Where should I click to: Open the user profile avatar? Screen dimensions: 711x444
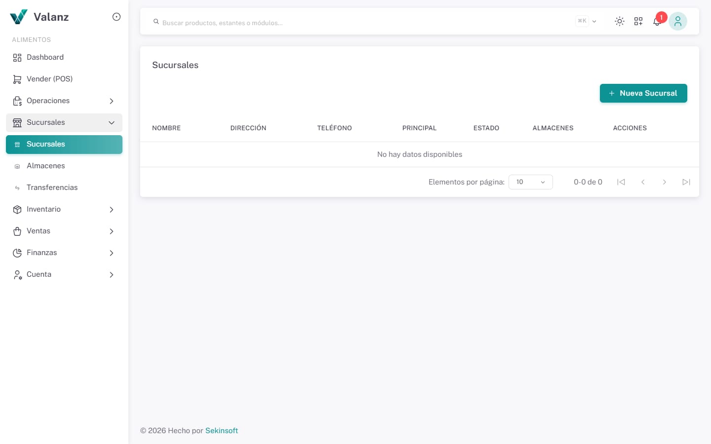tap(678, 21)
